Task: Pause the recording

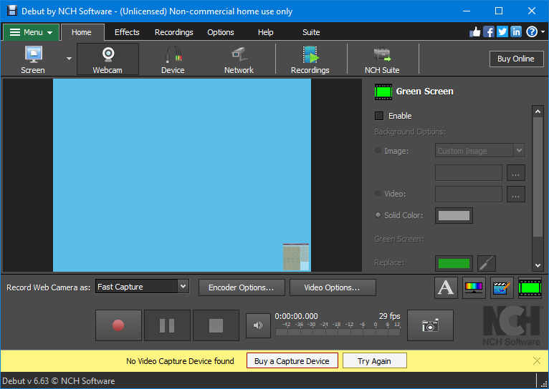Action: pos(167,325)
